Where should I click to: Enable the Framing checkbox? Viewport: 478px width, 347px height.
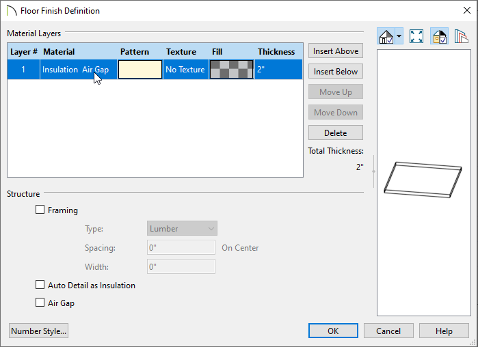pos(40,210)
